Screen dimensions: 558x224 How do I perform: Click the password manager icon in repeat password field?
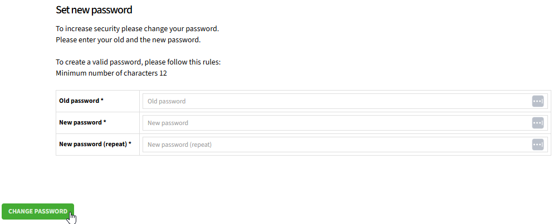[538, 145]
